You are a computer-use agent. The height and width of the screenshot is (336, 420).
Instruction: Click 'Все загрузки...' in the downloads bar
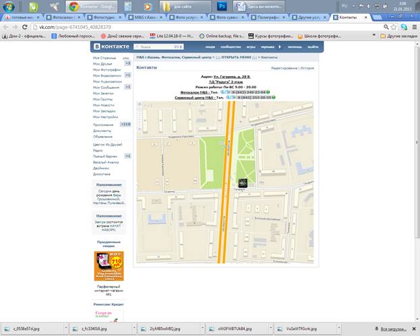pyautogui.click(x=393, y=329)
